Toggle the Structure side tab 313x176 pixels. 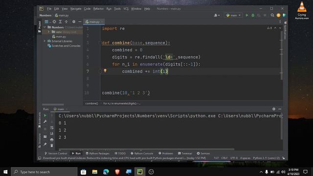(x=40, y=140)
